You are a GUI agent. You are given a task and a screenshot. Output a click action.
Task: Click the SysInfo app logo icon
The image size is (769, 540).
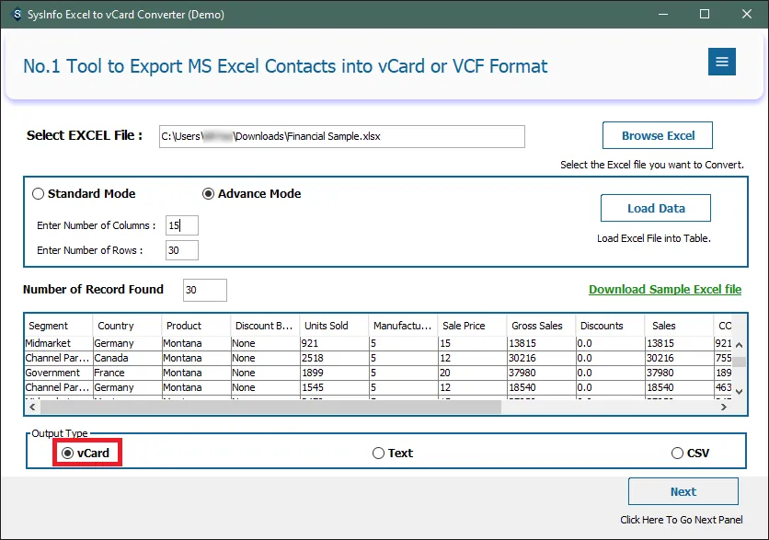17,14
